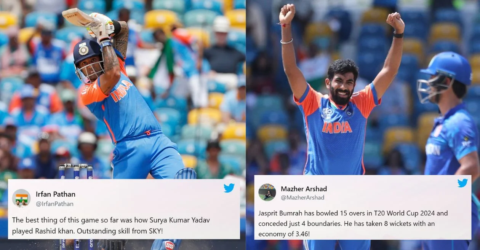The height and width of the screenshot is (250, 480).
Task: Open Irfan Pathan's profile avatar
Action: [x=21, y=198]
